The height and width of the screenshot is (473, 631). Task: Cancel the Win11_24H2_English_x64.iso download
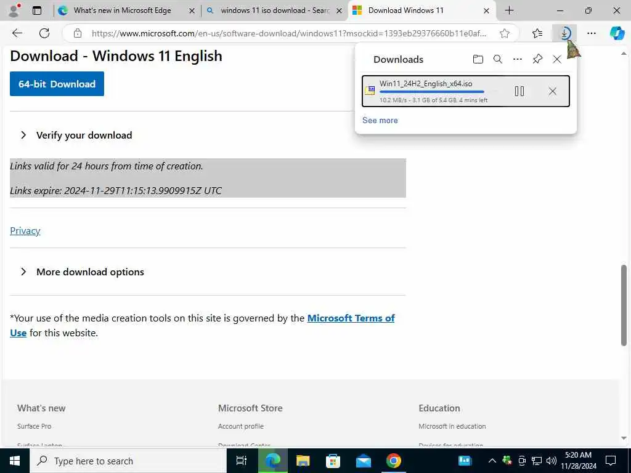point(553,91)
